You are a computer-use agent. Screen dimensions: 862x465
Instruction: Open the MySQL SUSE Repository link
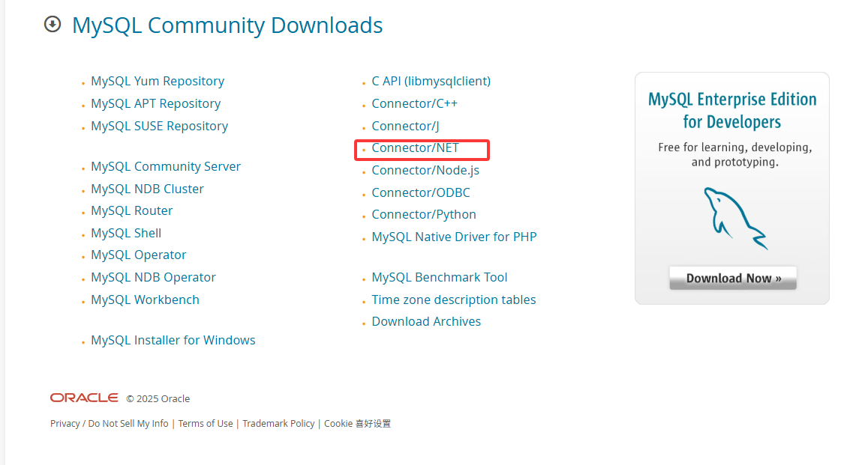pyautogui.click(x=160, y=127)
